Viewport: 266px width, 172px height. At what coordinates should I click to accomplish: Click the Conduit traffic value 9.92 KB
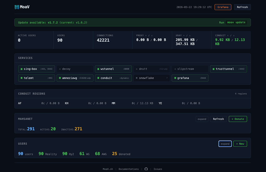click(222, 40)
